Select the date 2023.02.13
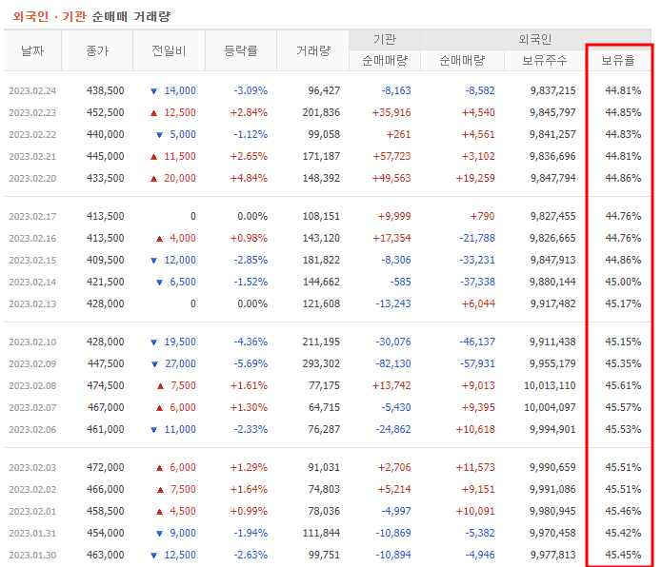Image resolution: width=662 pixels, height=567 pixels. pyautogui.click(x=32, y=304)
